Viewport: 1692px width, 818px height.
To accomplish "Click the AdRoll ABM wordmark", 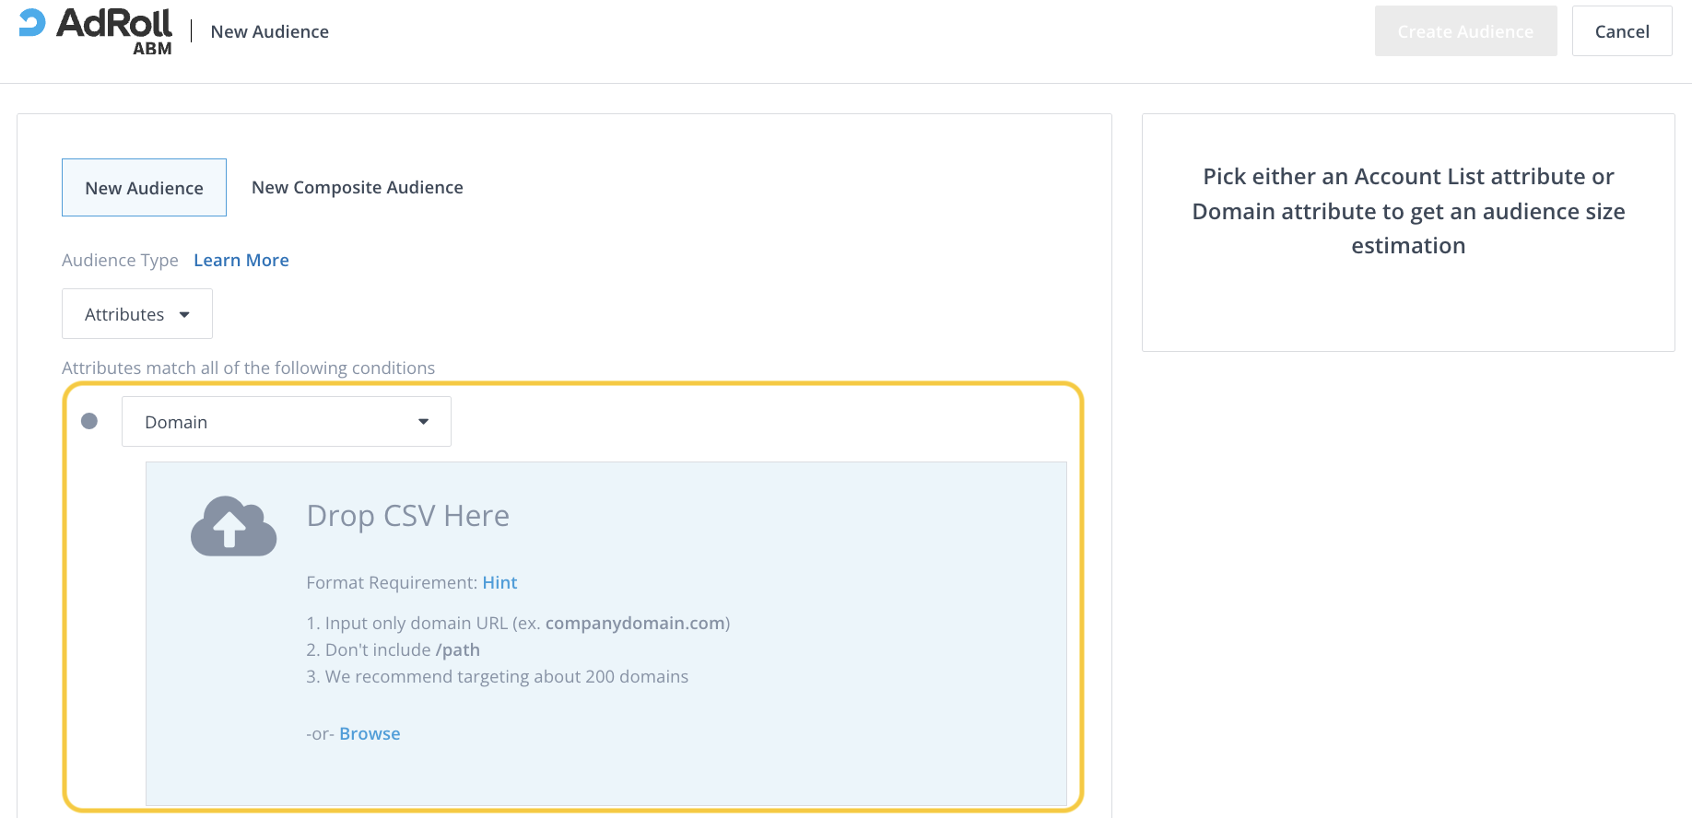I will pyautogui.click(x=114, y=31).
